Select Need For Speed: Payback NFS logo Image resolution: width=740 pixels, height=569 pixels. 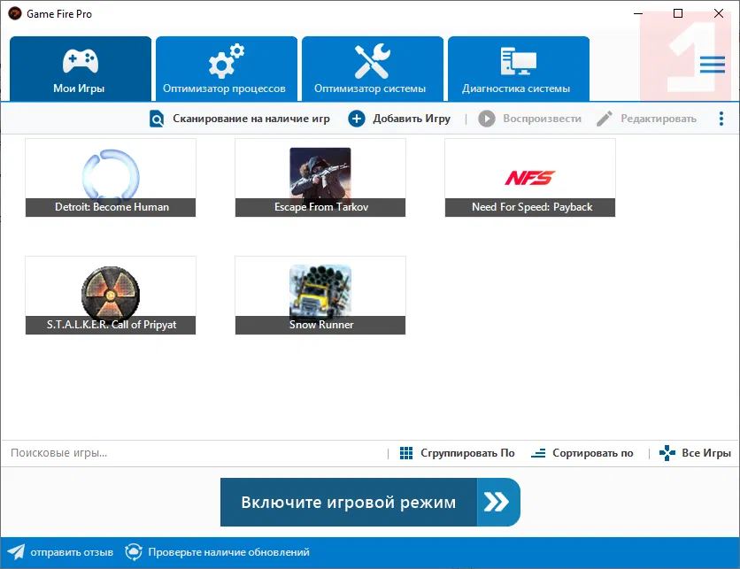click(x=530, y=178)
